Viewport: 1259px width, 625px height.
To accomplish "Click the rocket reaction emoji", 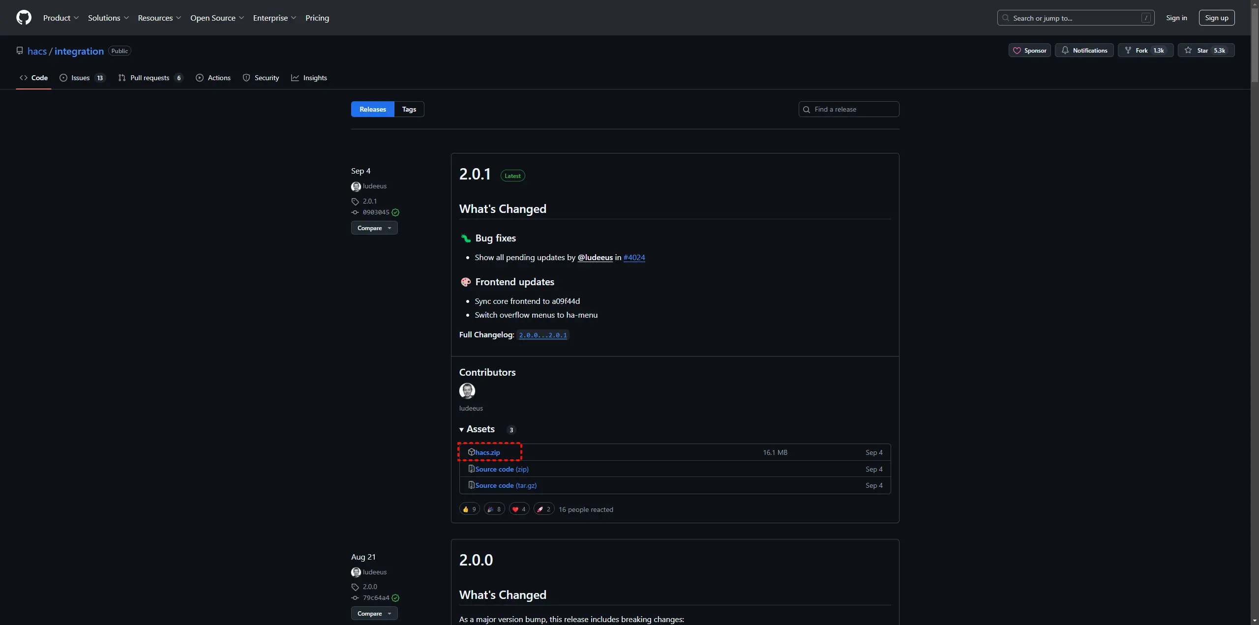I will point(543,509).
